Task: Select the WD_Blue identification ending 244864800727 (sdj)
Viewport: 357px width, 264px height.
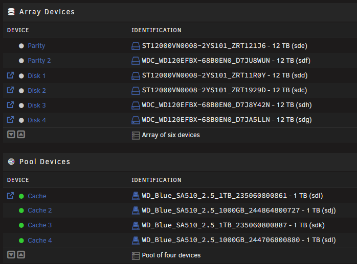Action: (x=239, y=210)
